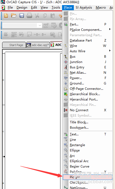The image size is (115, 189).
Task: Click the No Connect icon
Action: point(66,110)
